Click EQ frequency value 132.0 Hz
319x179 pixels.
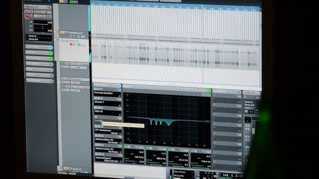[x=139, y=157]
